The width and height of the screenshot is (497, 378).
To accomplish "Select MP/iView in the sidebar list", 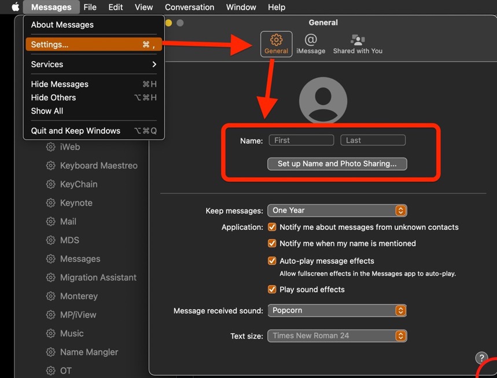I will pos(78,315).
